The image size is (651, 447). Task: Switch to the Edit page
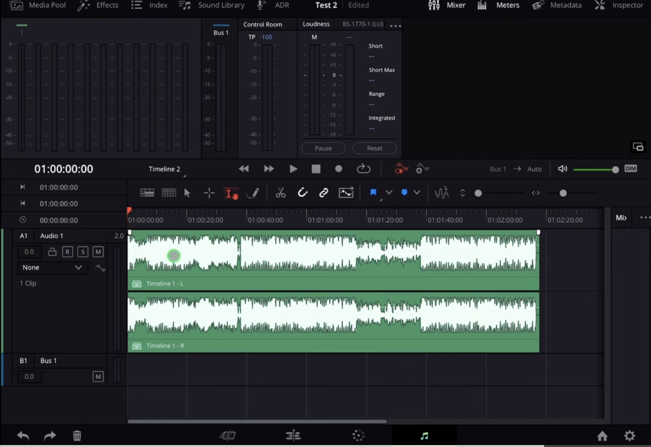coord(293,436)
